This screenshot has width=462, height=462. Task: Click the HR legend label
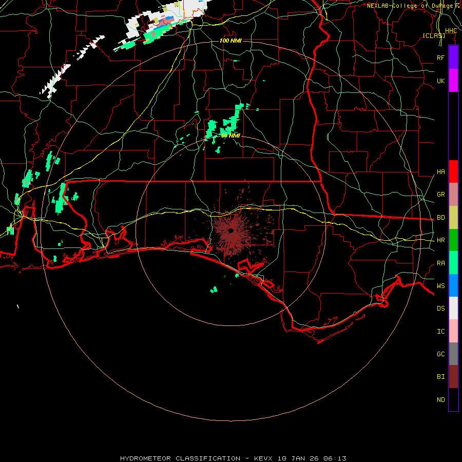440,240
